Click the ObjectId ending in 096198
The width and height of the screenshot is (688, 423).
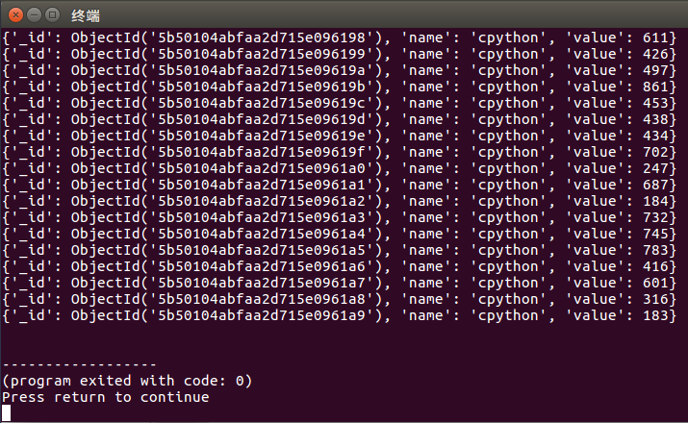tap(227, 38)
